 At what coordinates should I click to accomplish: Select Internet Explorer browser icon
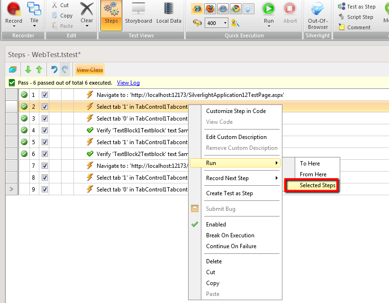(198, 9)
